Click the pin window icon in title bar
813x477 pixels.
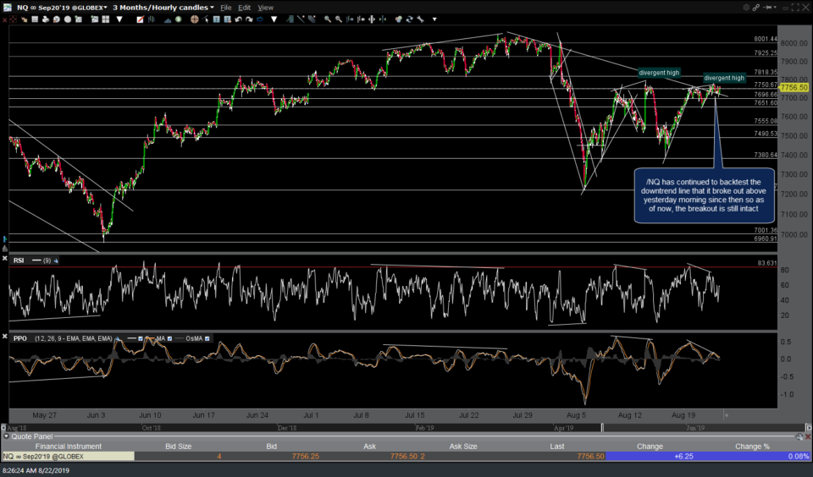point(769,8)
